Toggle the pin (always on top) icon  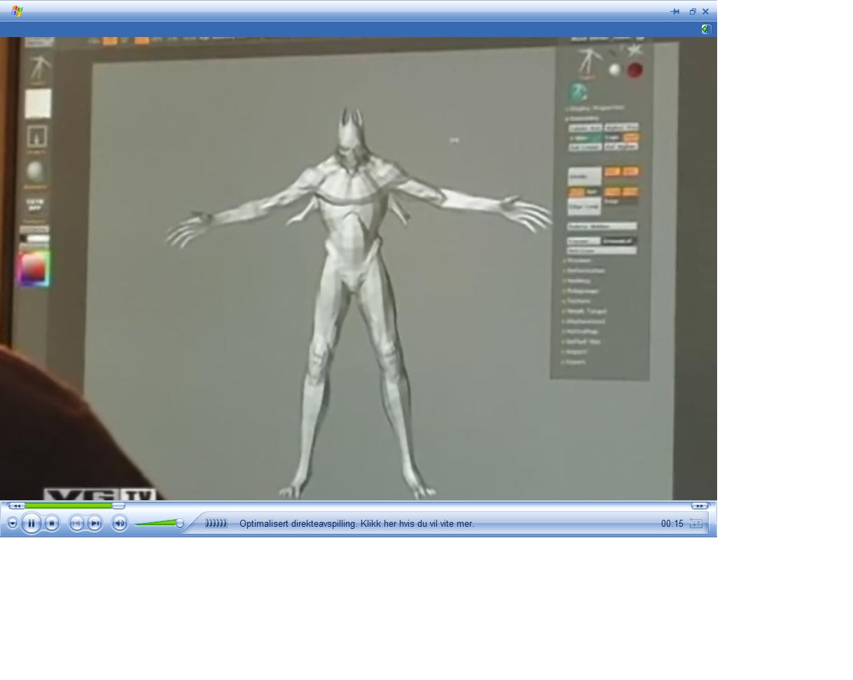675,12
